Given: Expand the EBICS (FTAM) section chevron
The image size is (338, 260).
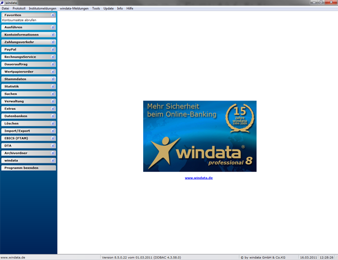Looking at the screenshot, I should (53, 138).
